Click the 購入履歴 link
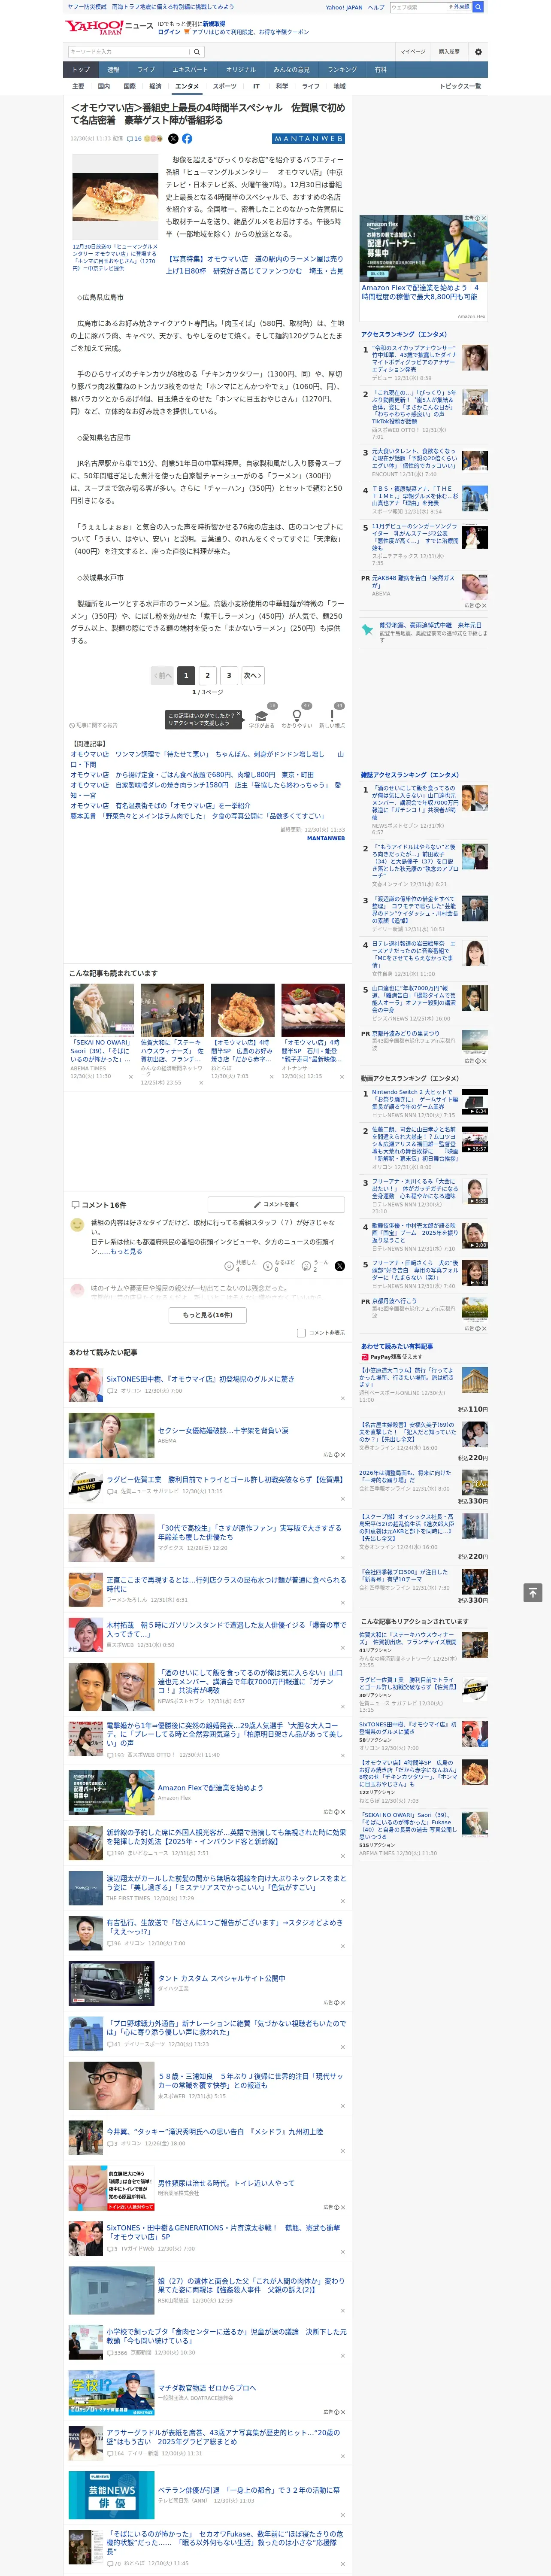 pos(449,51)
